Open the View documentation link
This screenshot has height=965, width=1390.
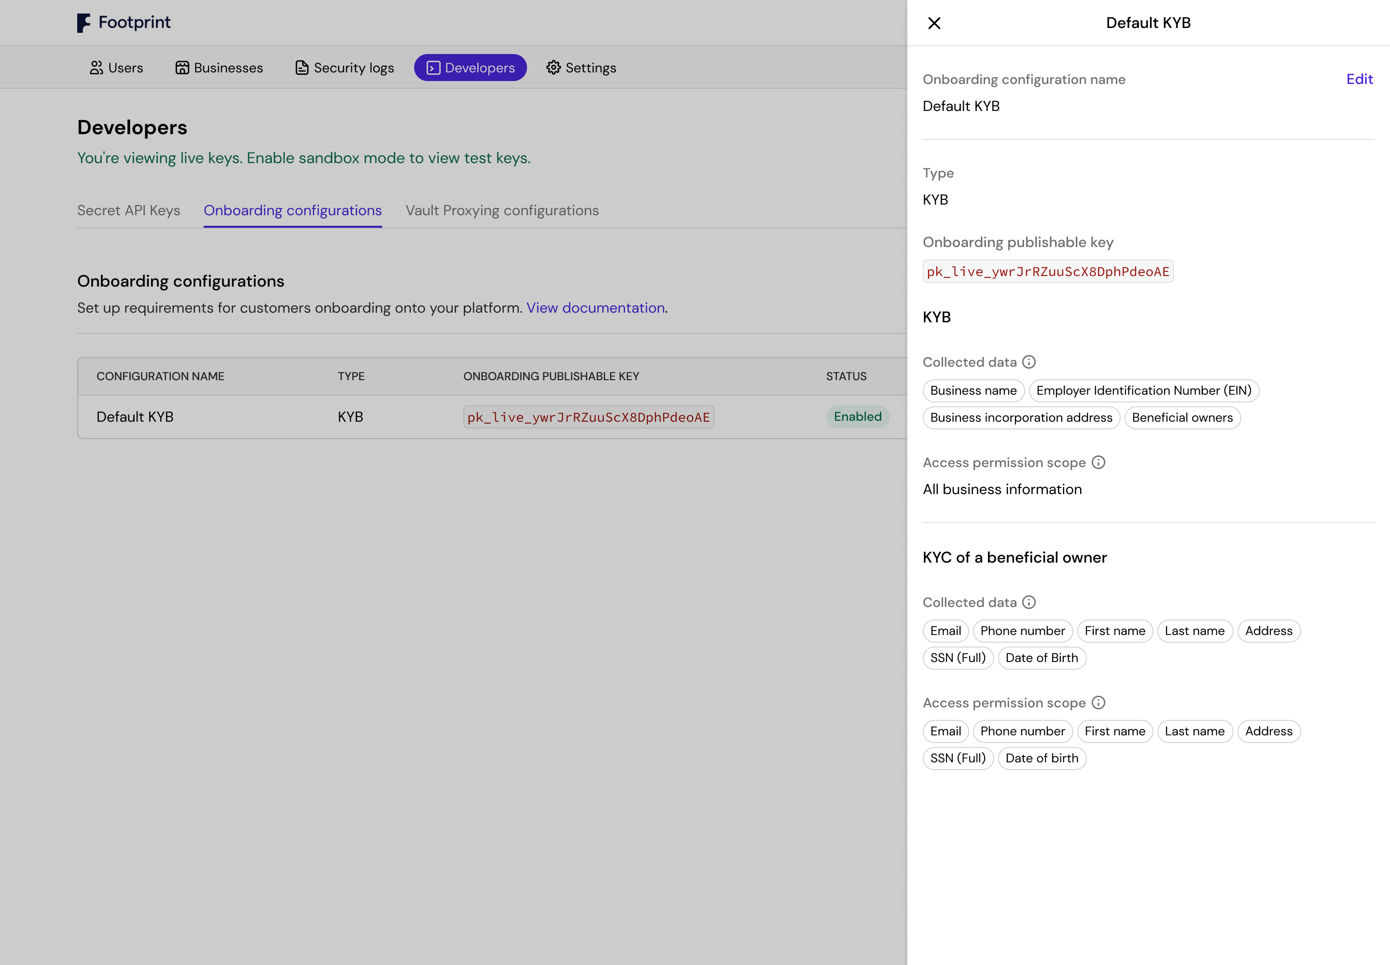(x=595, y=308)
